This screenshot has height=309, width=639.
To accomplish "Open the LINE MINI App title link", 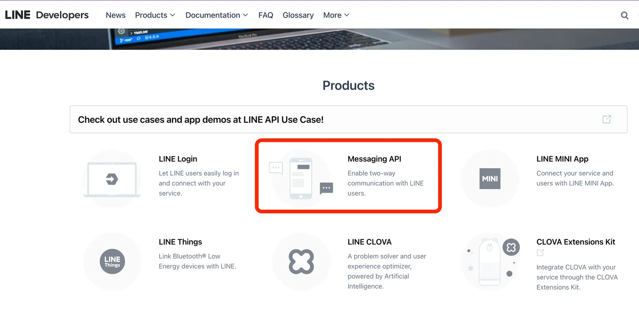I will tap(562, 159).
